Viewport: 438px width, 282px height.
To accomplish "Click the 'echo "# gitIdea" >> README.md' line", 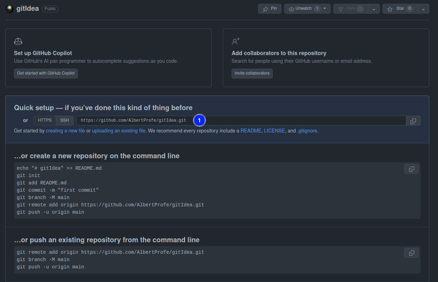I will pos(59,168).
